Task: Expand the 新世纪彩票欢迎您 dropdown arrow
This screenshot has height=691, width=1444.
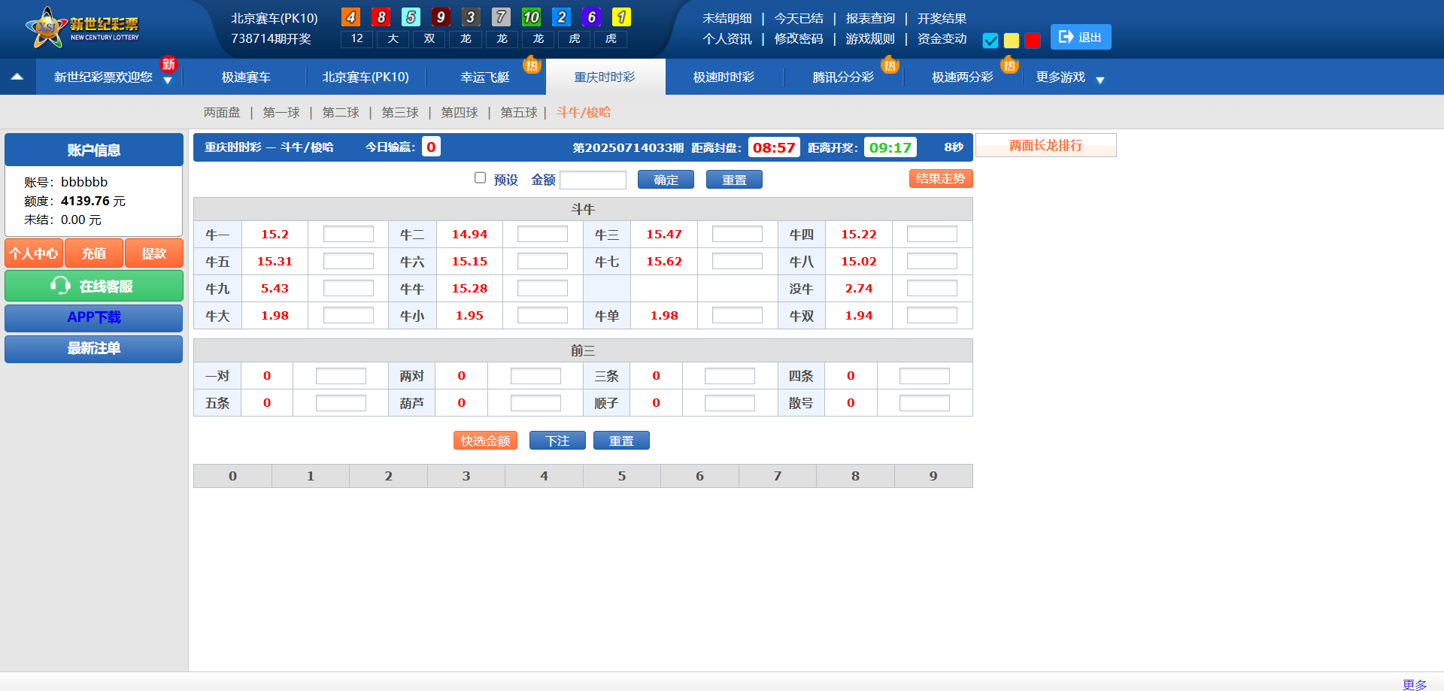Action: pyautogui.click(x=168, y=81)
